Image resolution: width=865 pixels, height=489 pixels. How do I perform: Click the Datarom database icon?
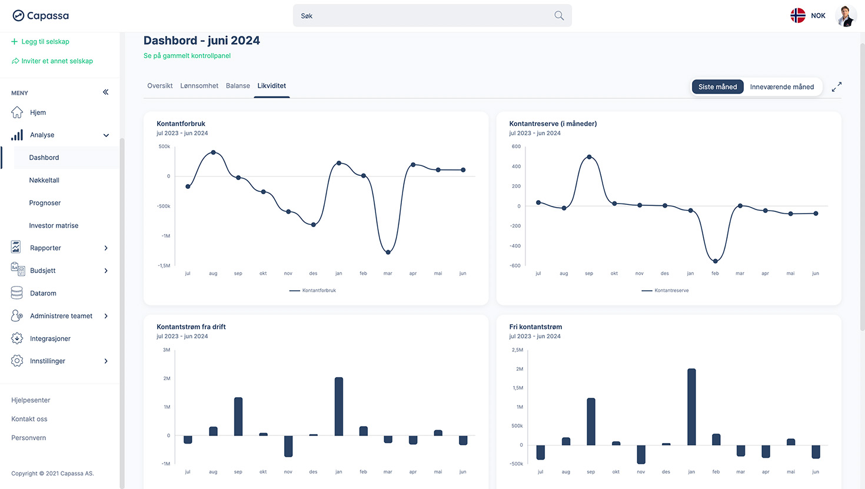[17, 292]
